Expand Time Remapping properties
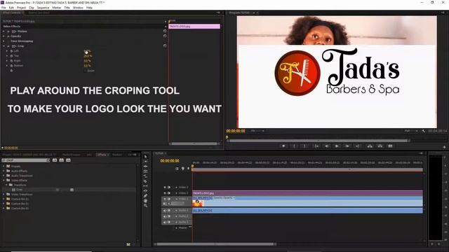 click(x=4, y=41)
